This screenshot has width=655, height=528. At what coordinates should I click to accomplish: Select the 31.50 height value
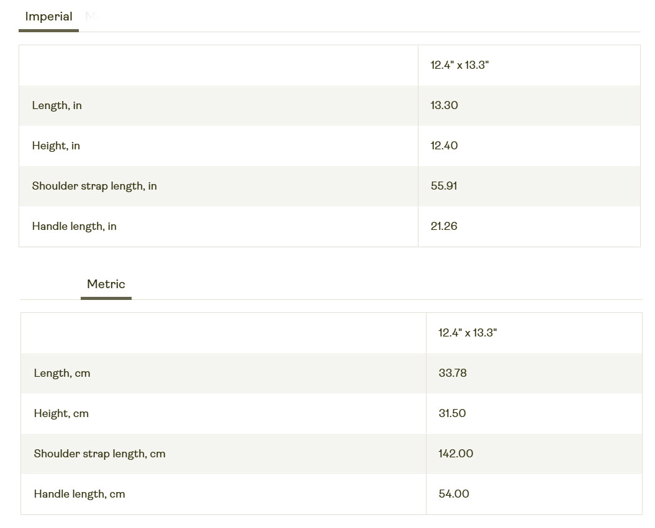coord(452,413)
